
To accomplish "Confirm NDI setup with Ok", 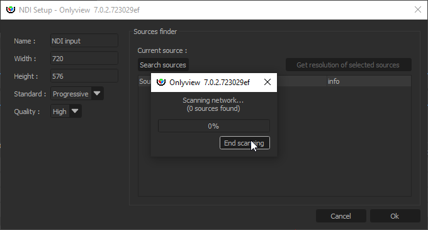I will (x=395, y=216).
